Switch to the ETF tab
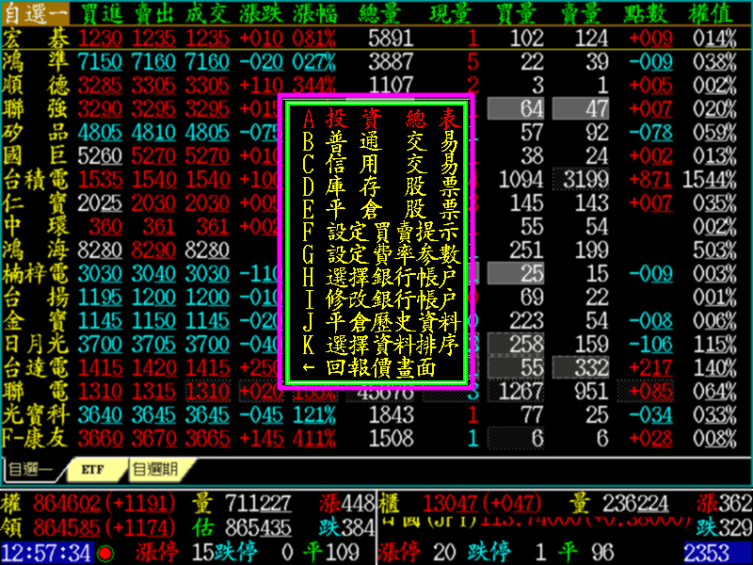 tap(92, 468)
